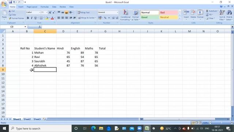Open the Insert ribbon tab
Viewport: 234px width, 132px height.
point(21,7)
